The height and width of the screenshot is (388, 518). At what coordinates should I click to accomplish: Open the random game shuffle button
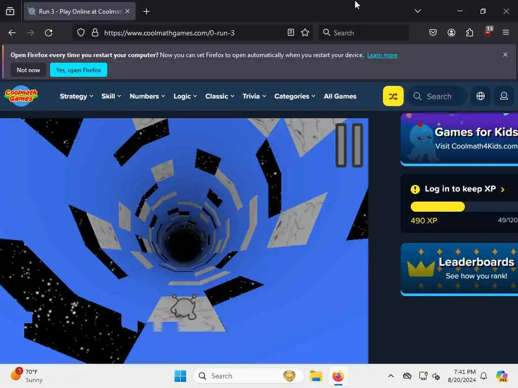point(393,96)
